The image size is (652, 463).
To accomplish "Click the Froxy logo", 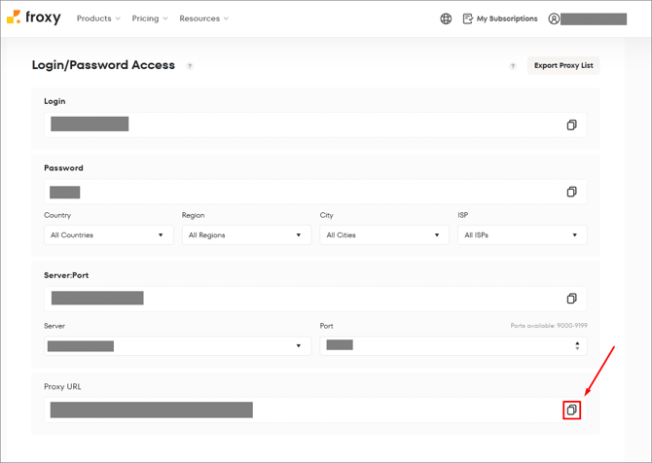I will pos(34,18).
